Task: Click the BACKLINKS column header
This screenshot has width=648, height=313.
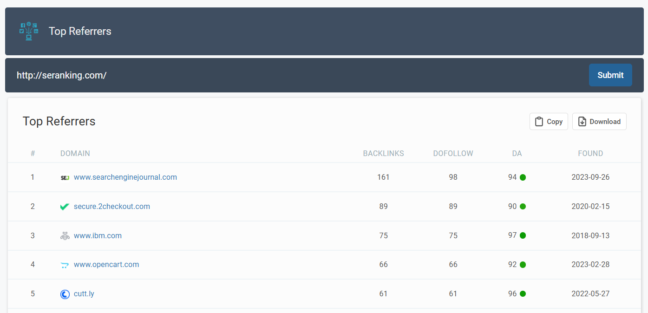Action: click(384, 153)
